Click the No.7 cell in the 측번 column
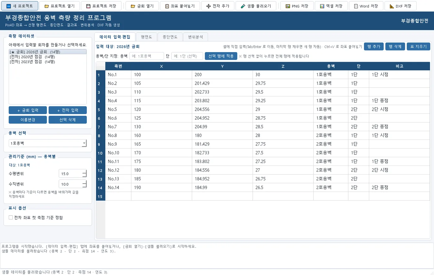Viewport: 434px width, 275px height. [x=118, y=127]
